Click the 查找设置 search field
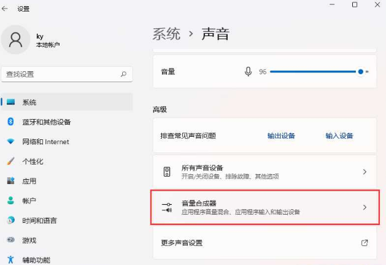Viewport: 386px width, 265px height. pyautogui.click(x=67, y=74)
